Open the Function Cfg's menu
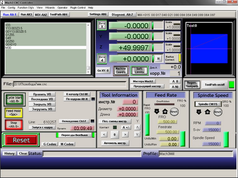 (x=26, y=7)
